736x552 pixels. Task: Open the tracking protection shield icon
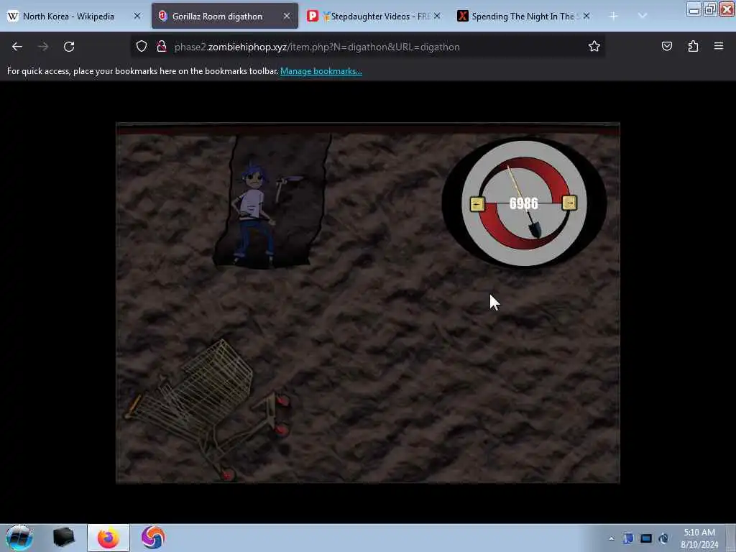click(x=142, y=47)
